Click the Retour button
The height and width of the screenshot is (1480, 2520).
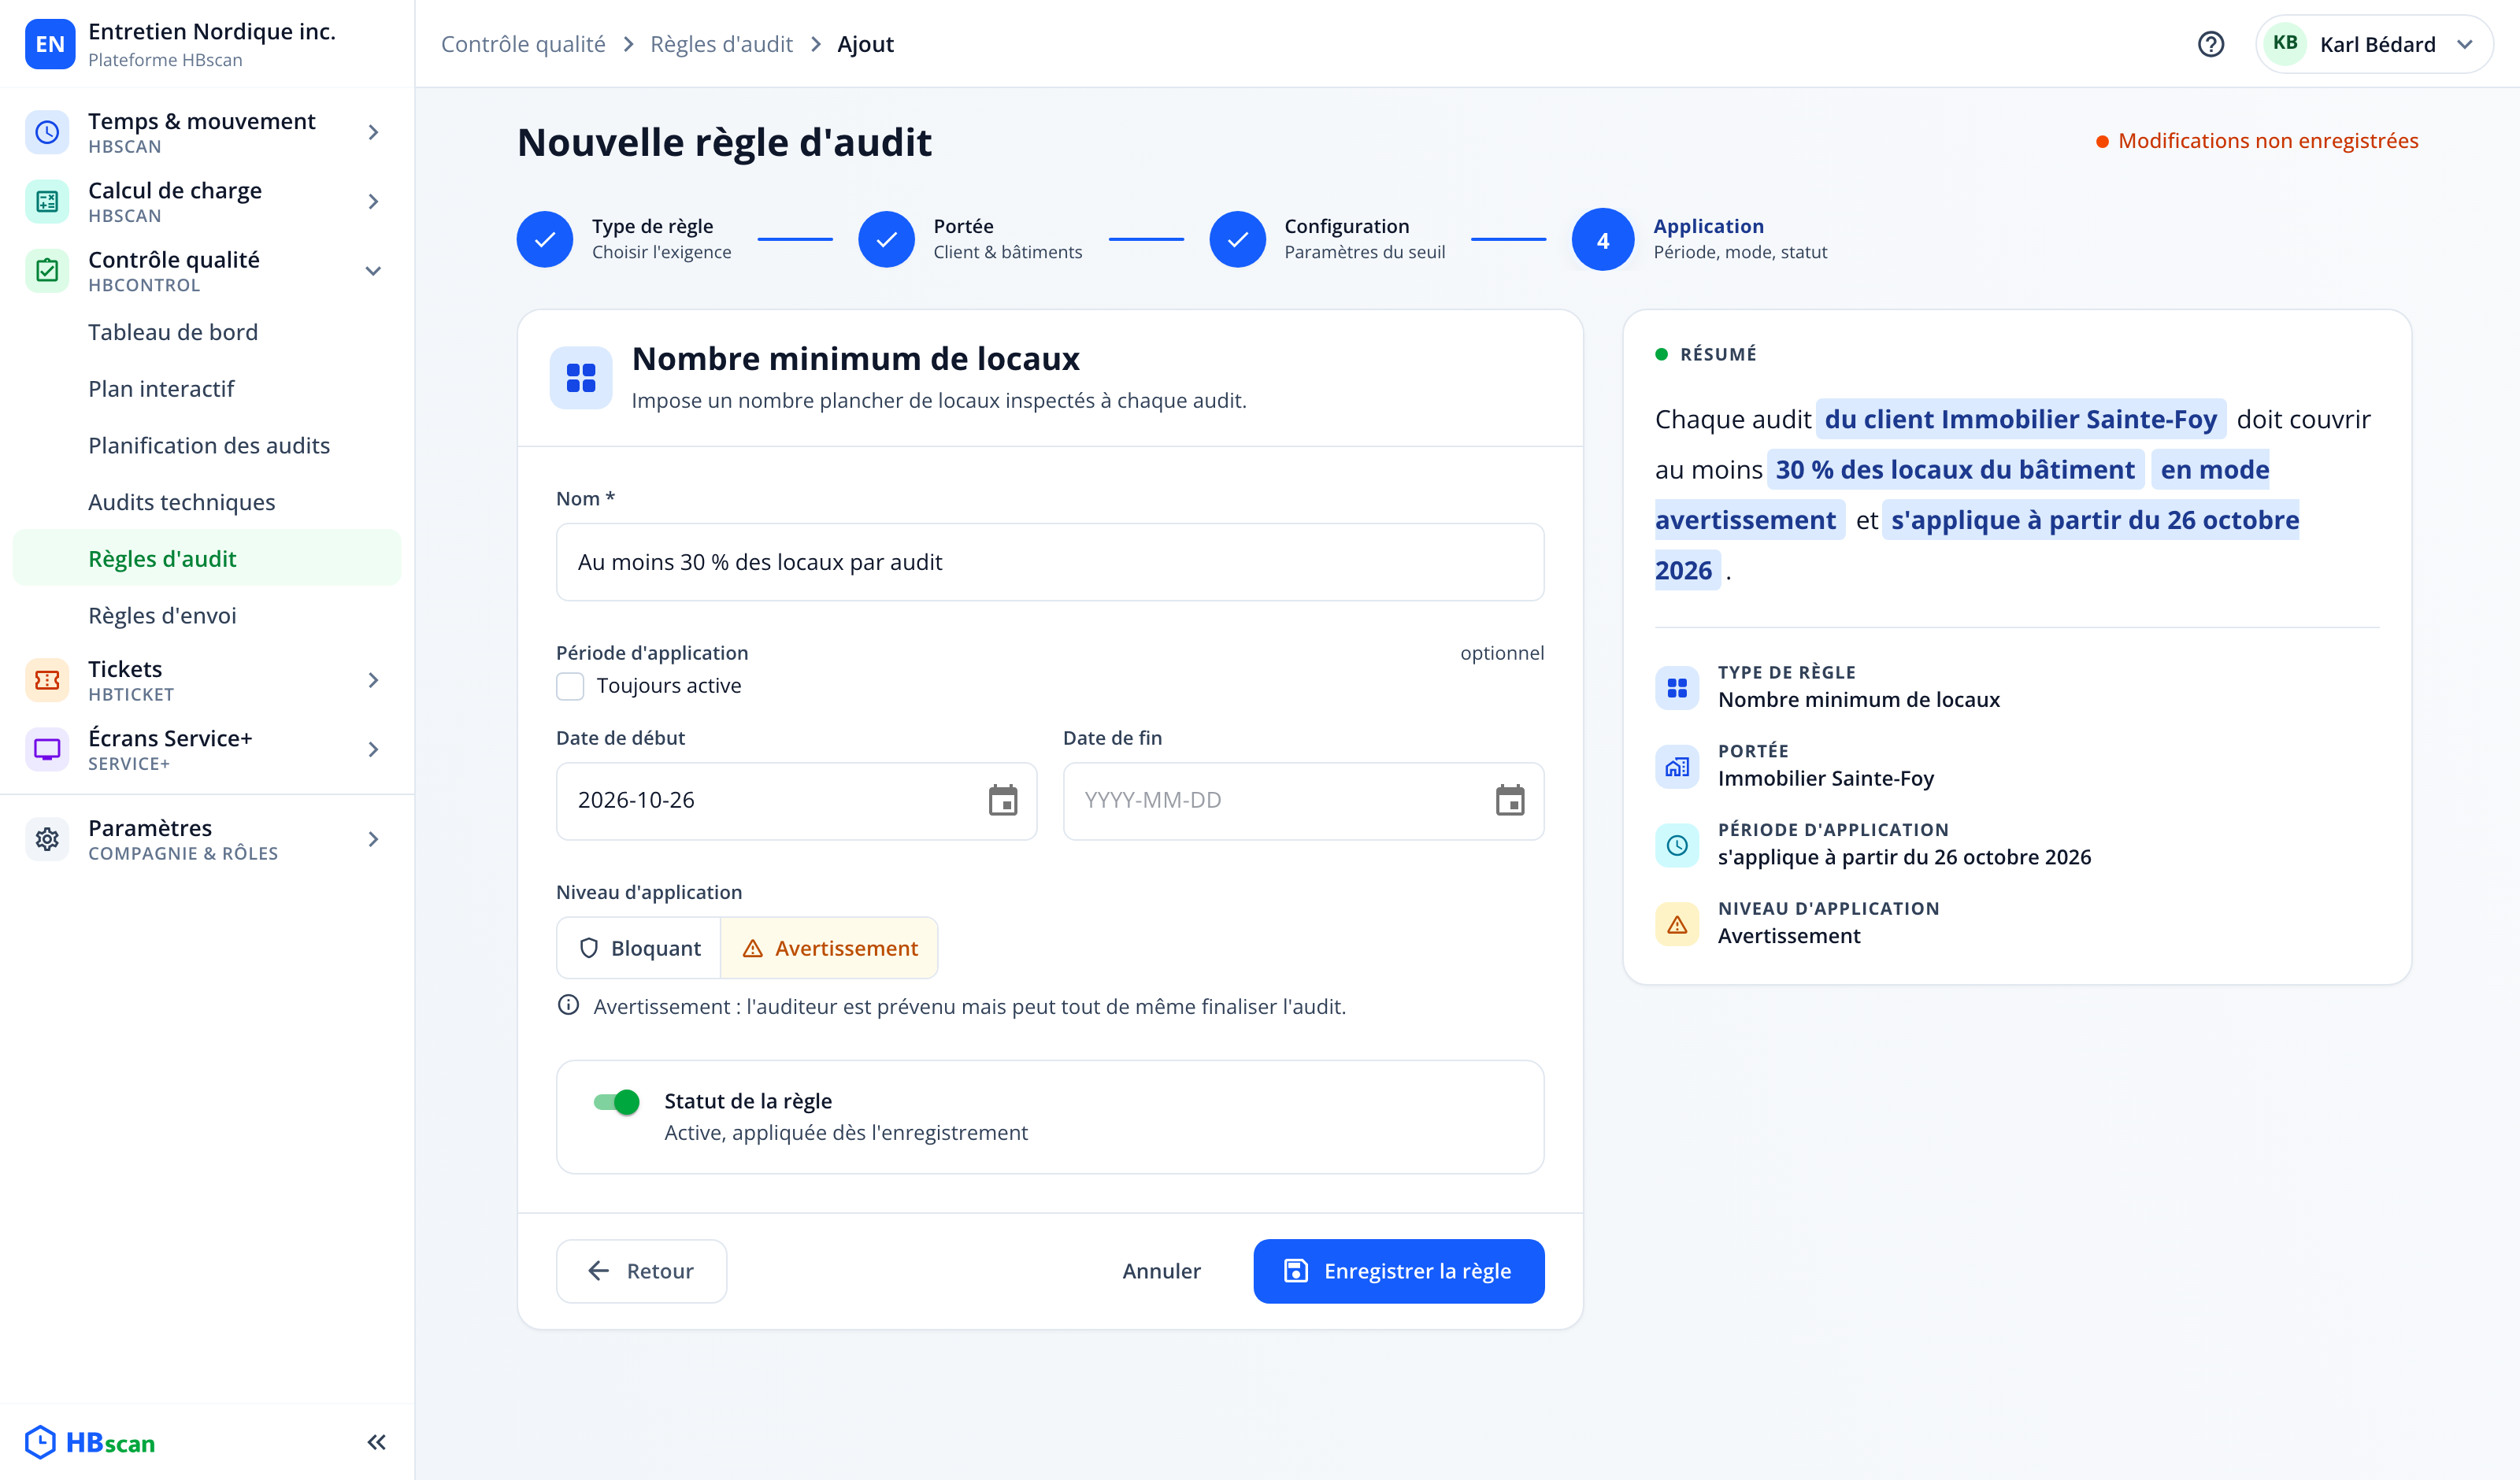[642, 1271]
